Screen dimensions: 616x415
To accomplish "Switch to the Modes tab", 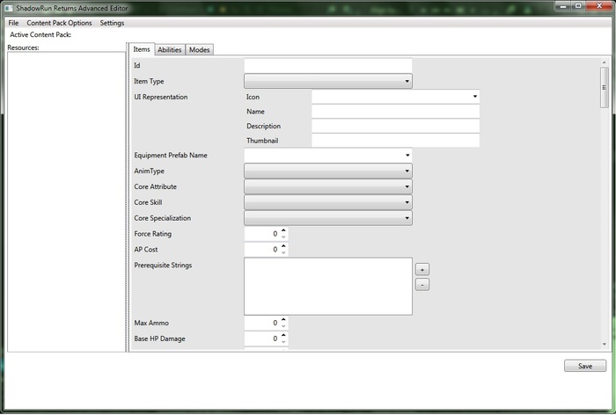I will (200, 50).
